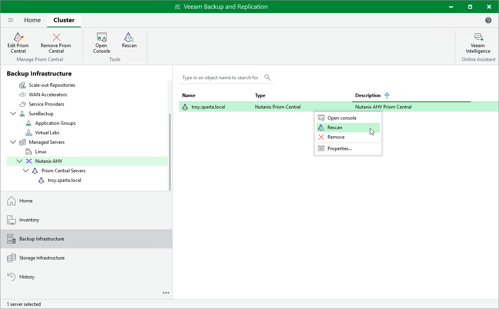Click the object name search field
This screenshot has height=309, width=499.
tap(221, 78)
